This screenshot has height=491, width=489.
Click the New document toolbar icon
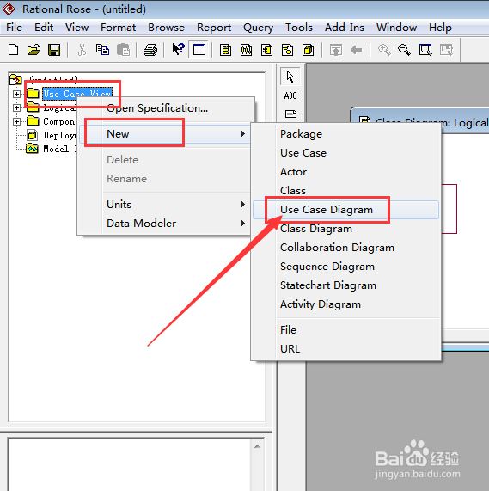(13, 50)
